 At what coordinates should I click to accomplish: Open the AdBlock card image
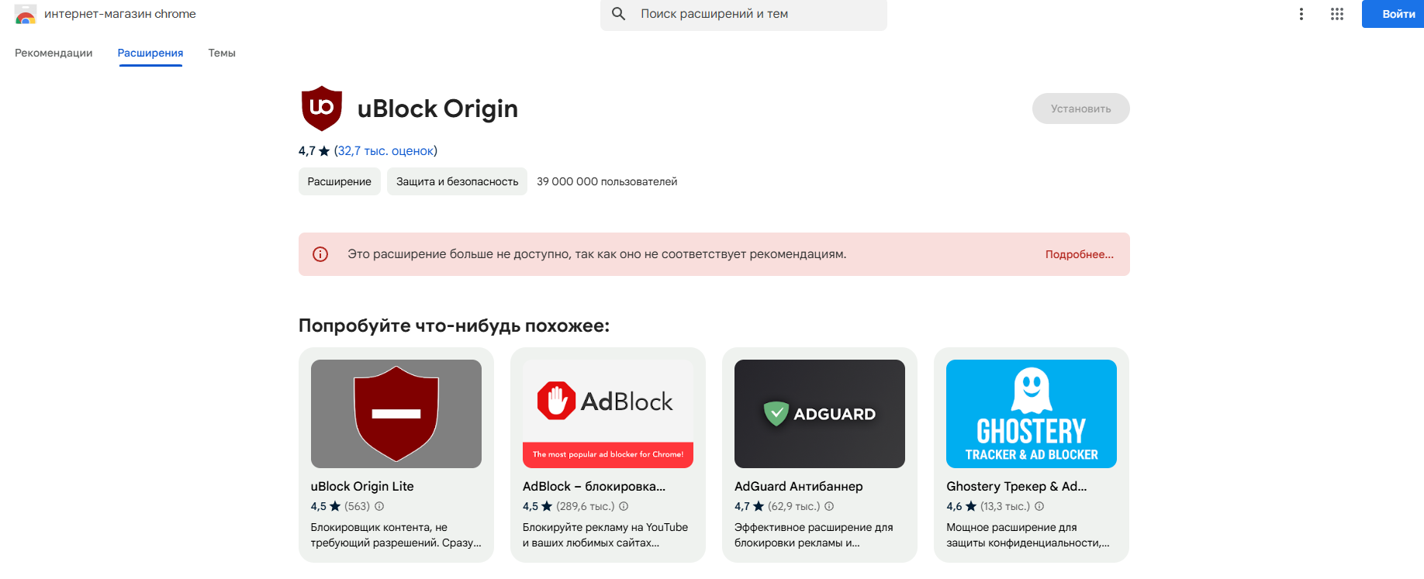click(608, 414)
